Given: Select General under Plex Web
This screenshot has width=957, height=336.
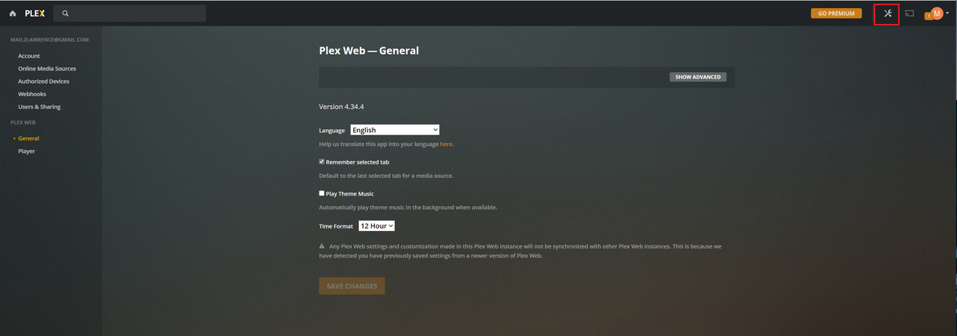Looking at the screenshot, I should 29,139.
